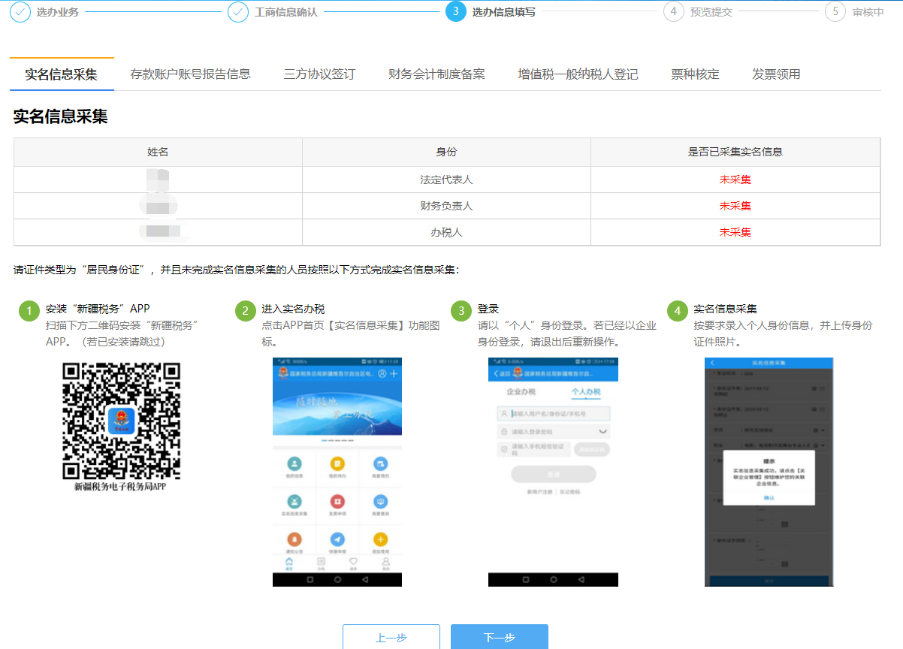The image size is (903, 649).
Task: Open the 增值税一般纳税人登记 tab
Action: pyautogui.click(x=578, y=74)
